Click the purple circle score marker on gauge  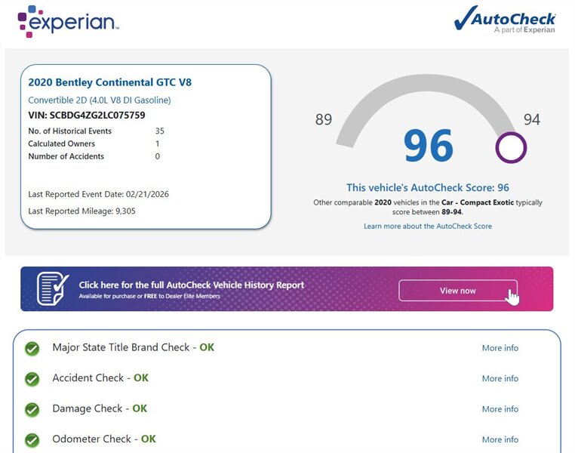(x=510, y=147)
